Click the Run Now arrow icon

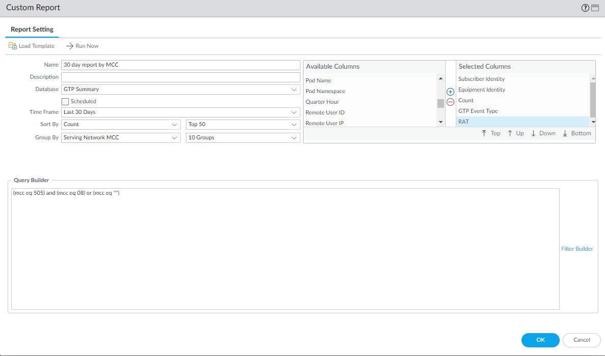pos(70,46)
